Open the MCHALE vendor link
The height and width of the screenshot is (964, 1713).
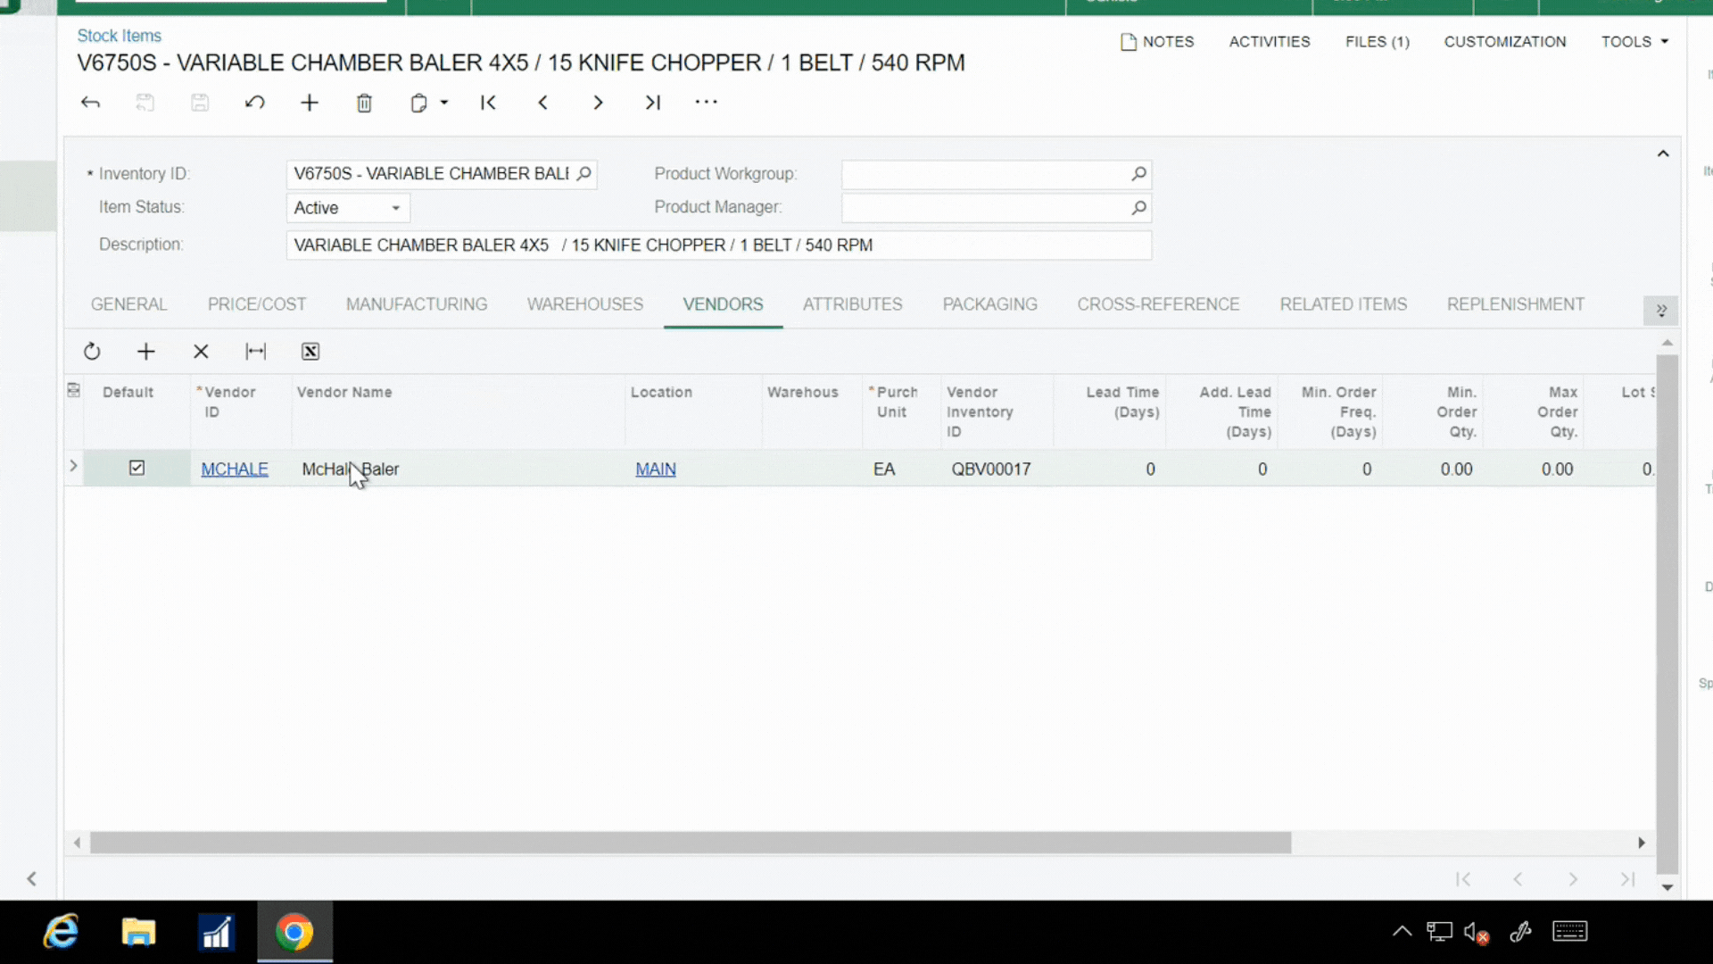234,469
